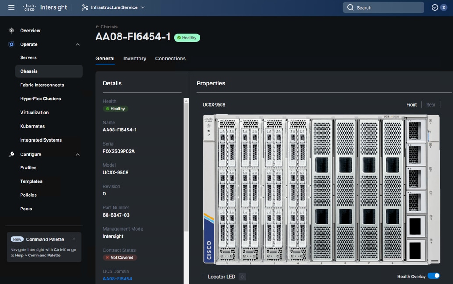Viewport: 453px width, 284px height.
Task: Click the Not Covered contract badge
Action: pyautogui.click(x=120, y=257)
